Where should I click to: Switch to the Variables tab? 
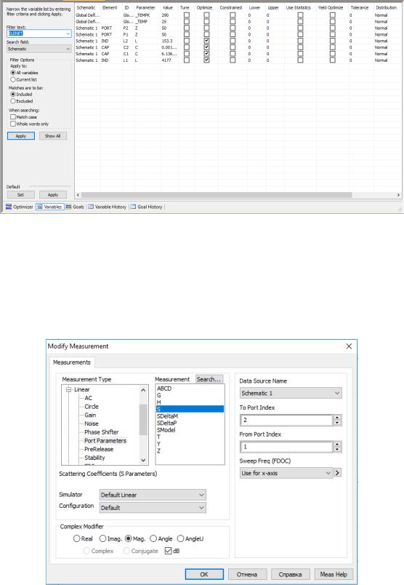pos(49,207)
